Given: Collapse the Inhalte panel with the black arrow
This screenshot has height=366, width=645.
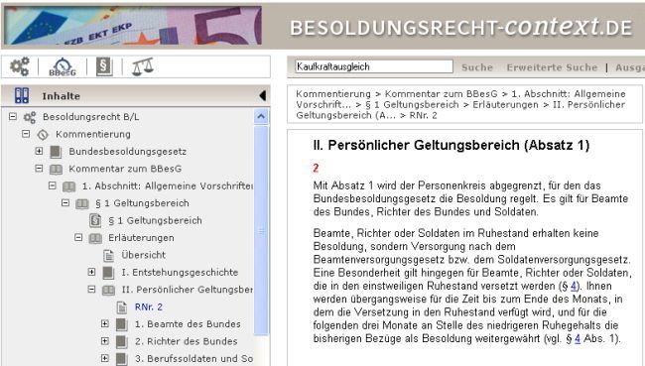Looking at the screenshot, I should coord(262,96).
